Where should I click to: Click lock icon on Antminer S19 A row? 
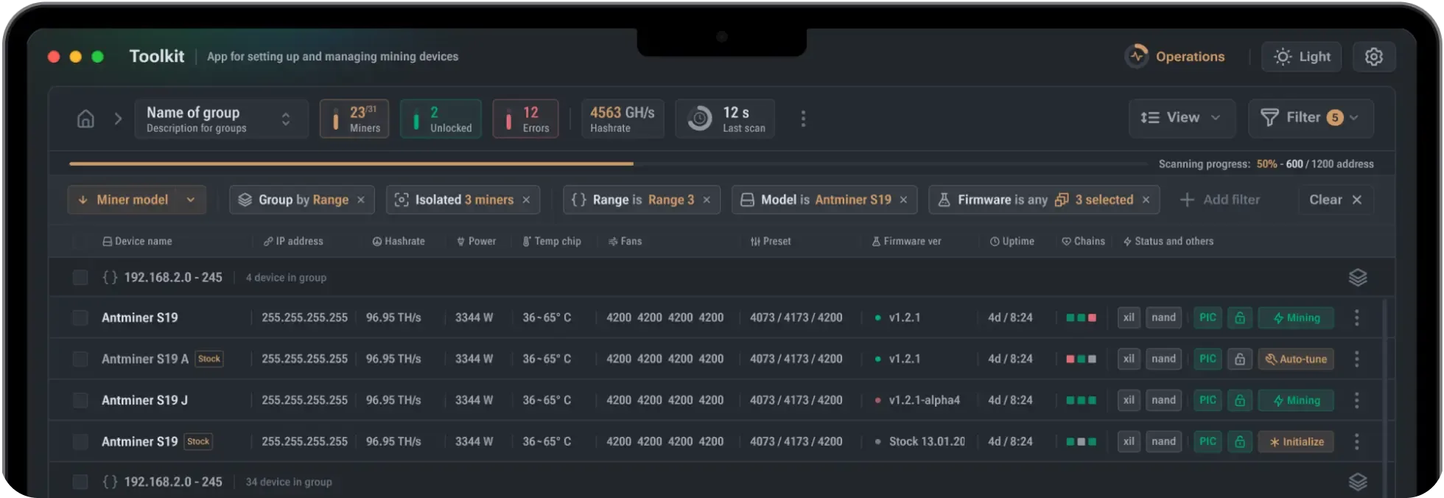coord(1240,359)
